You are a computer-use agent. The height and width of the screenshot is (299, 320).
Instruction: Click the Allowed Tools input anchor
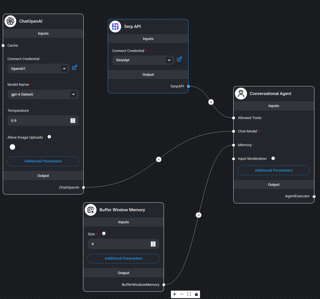tap(234, 118)
